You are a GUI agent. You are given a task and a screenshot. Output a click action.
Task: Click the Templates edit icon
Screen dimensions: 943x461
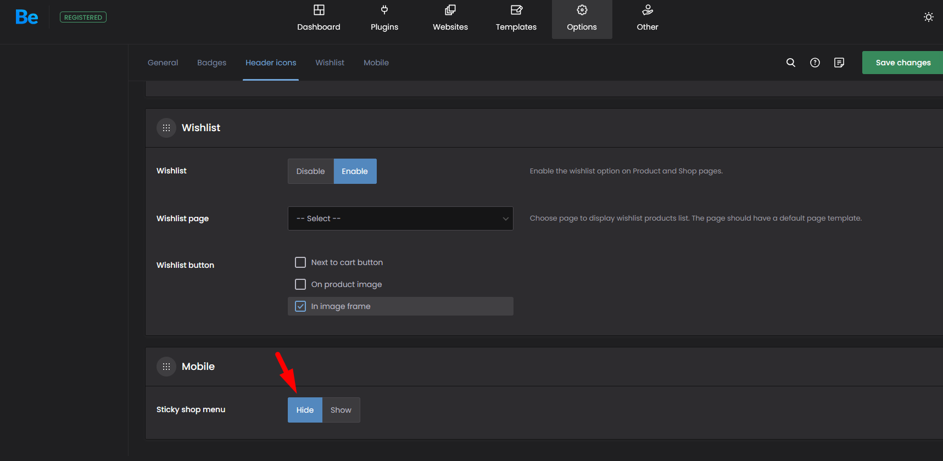516,10
